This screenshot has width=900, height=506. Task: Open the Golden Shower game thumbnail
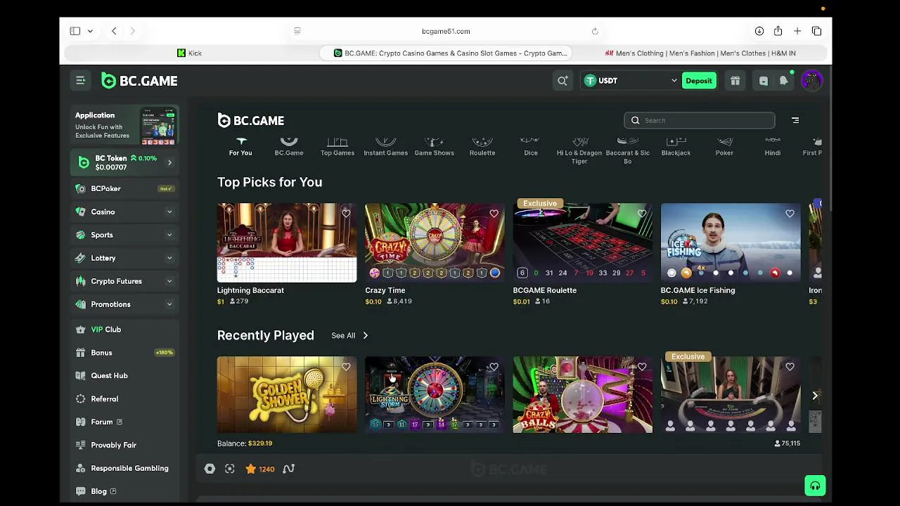click(x=287, y=394)
